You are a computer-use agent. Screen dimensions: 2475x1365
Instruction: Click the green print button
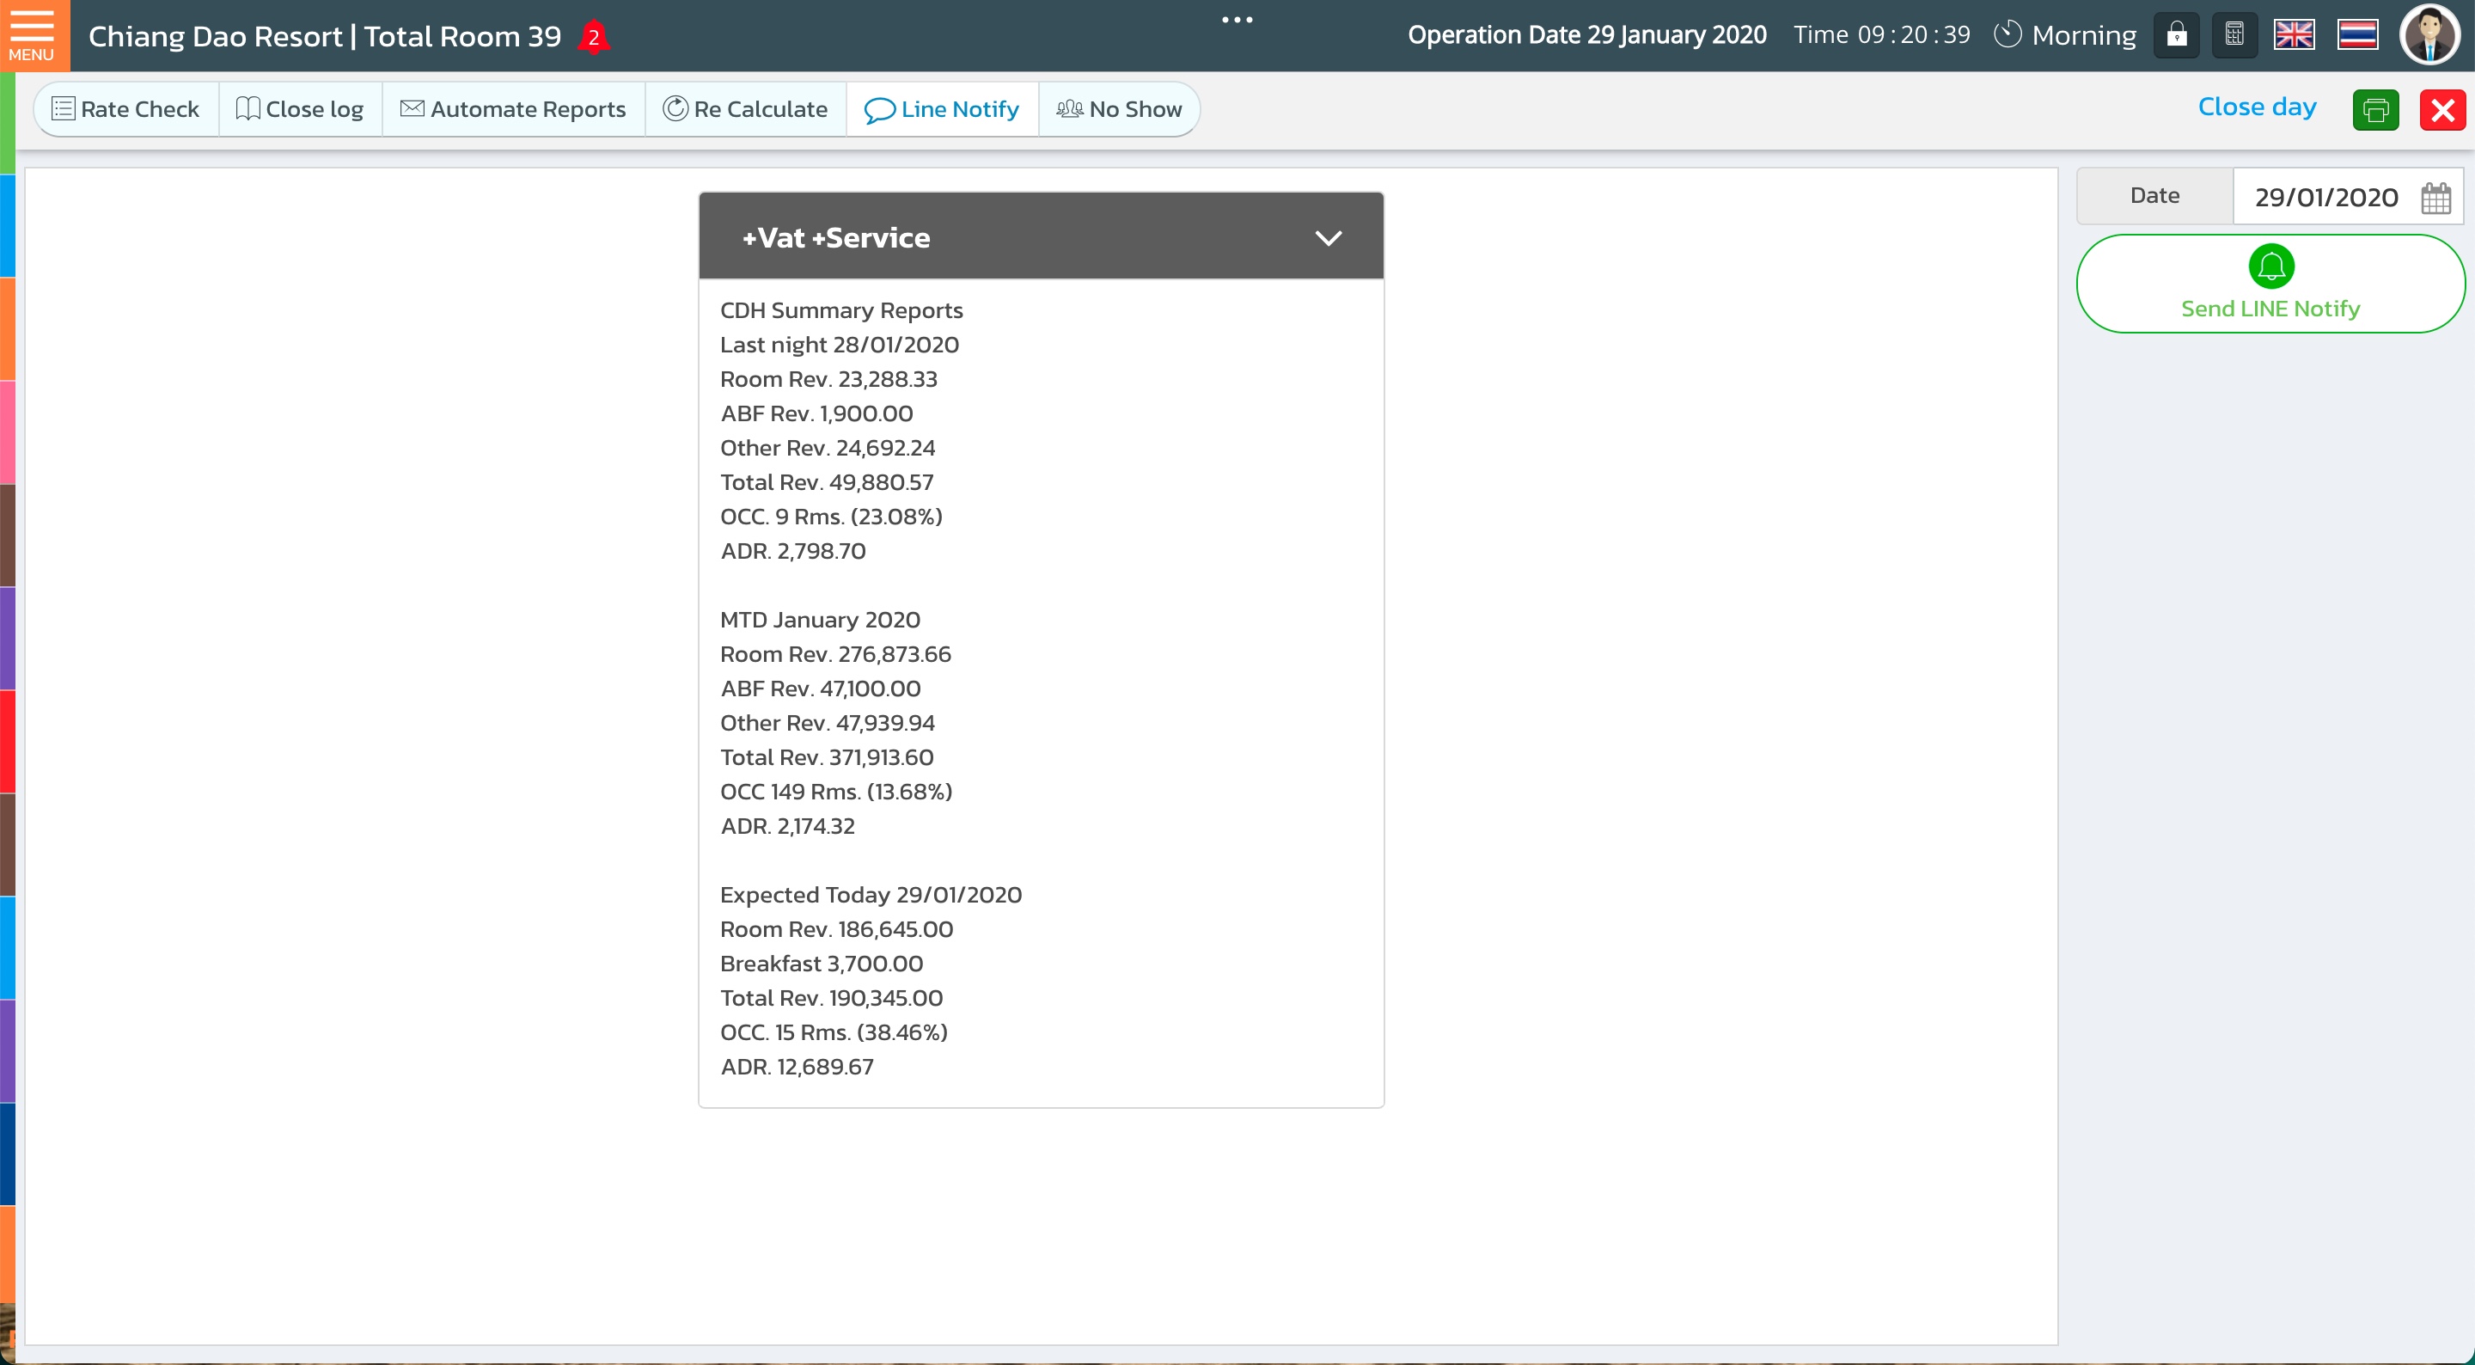coord(2375,109)
